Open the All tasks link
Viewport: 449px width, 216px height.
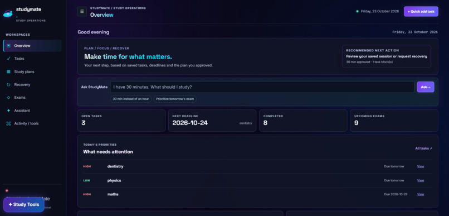pyautogui.click(x=424, y=148)
